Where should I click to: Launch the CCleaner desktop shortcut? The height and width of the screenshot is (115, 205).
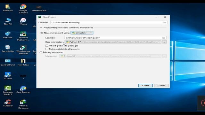point(8,103)
